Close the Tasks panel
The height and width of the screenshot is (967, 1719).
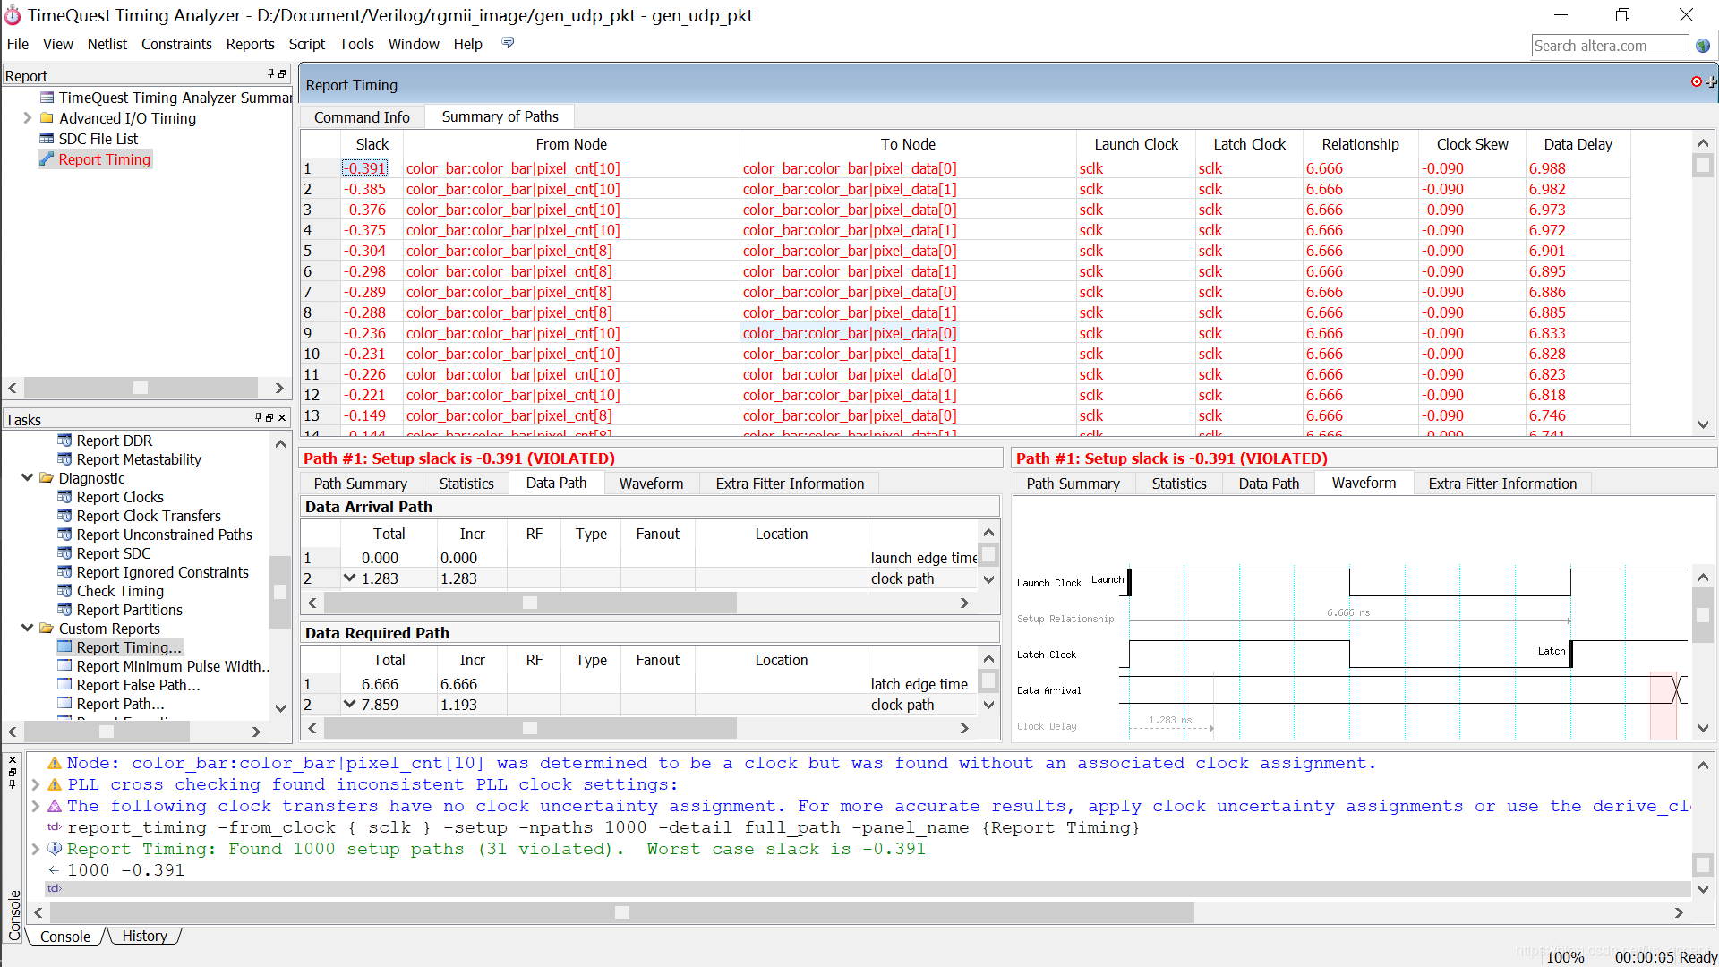pos(282,418)
